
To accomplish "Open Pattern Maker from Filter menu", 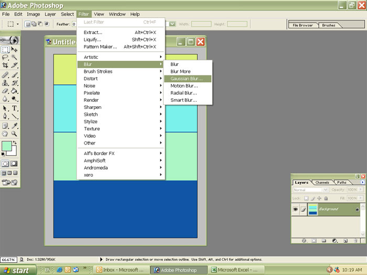I will pyautogui.click(x=121, y=47).
